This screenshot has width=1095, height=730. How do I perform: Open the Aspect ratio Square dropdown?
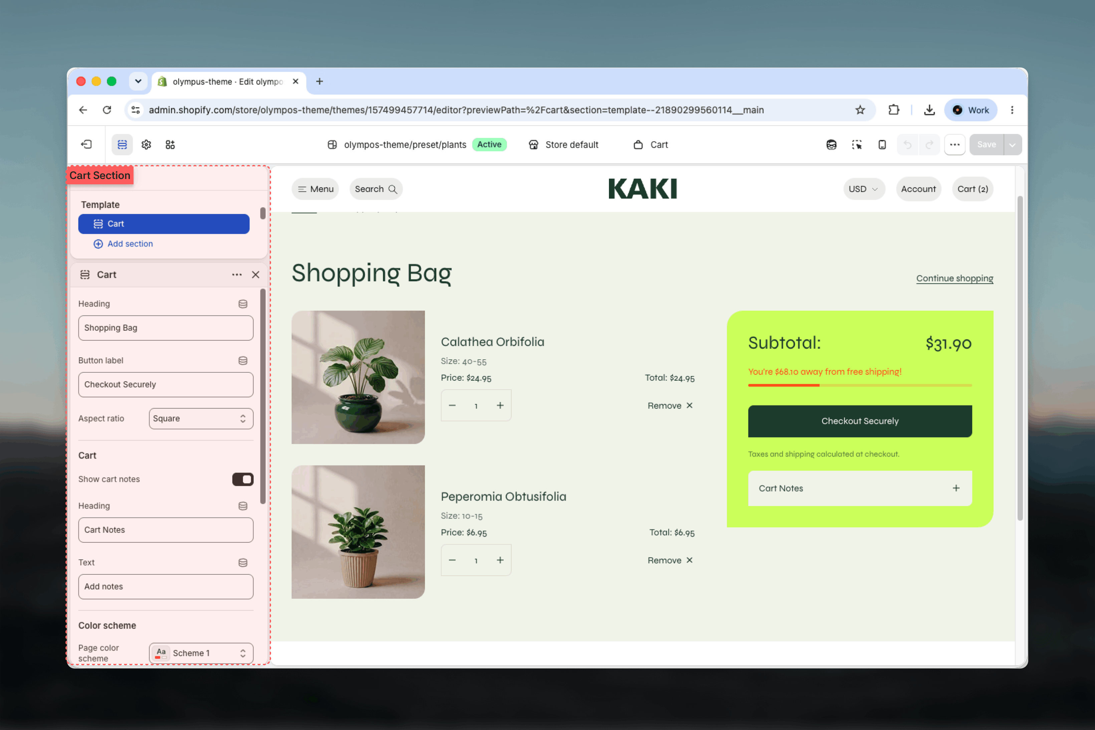tap(201, 418)
